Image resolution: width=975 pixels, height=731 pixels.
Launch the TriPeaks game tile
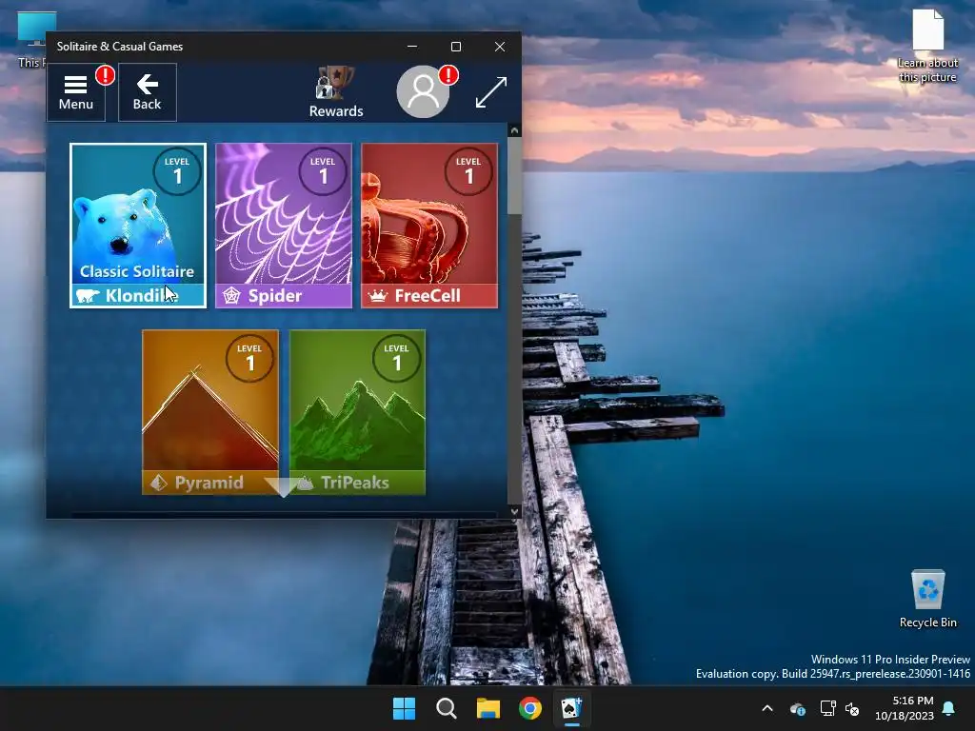click(x=358, y=412)
